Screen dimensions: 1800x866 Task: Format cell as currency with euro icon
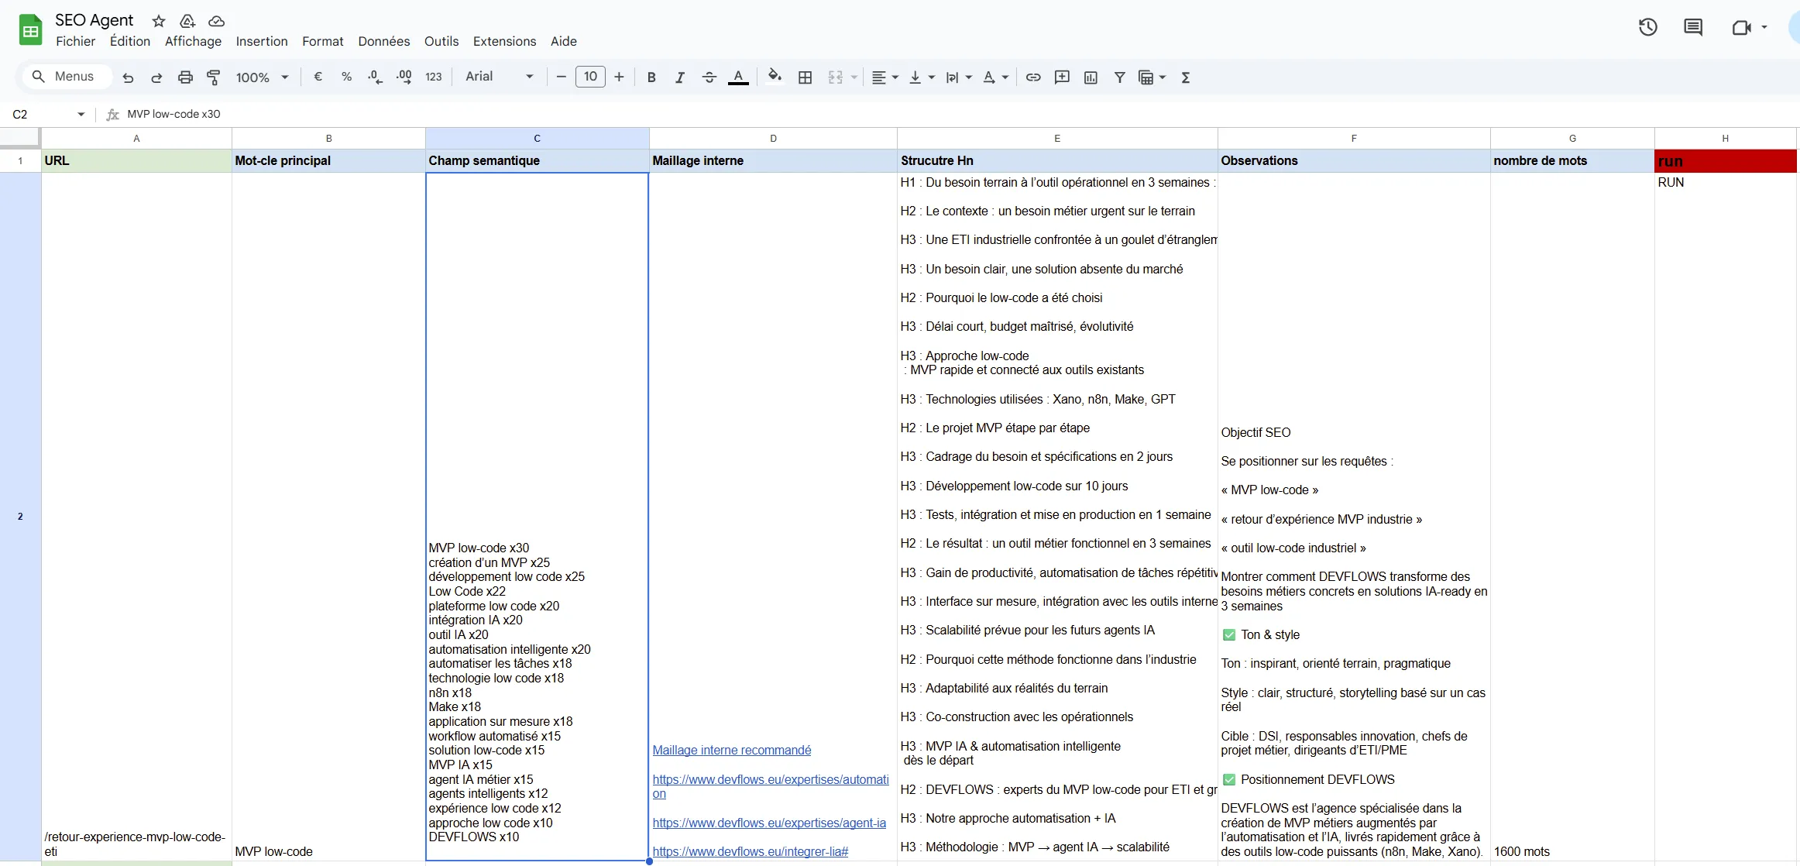click(x=318, y=77)
